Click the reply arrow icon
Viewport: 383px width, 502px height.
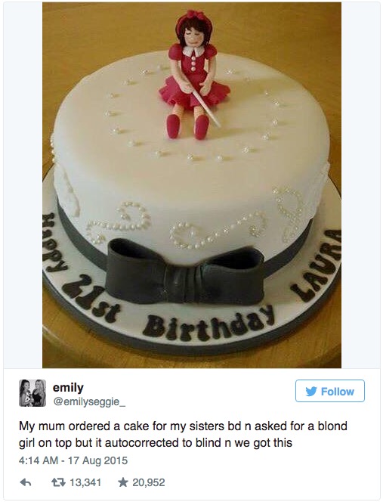[26, 482]
